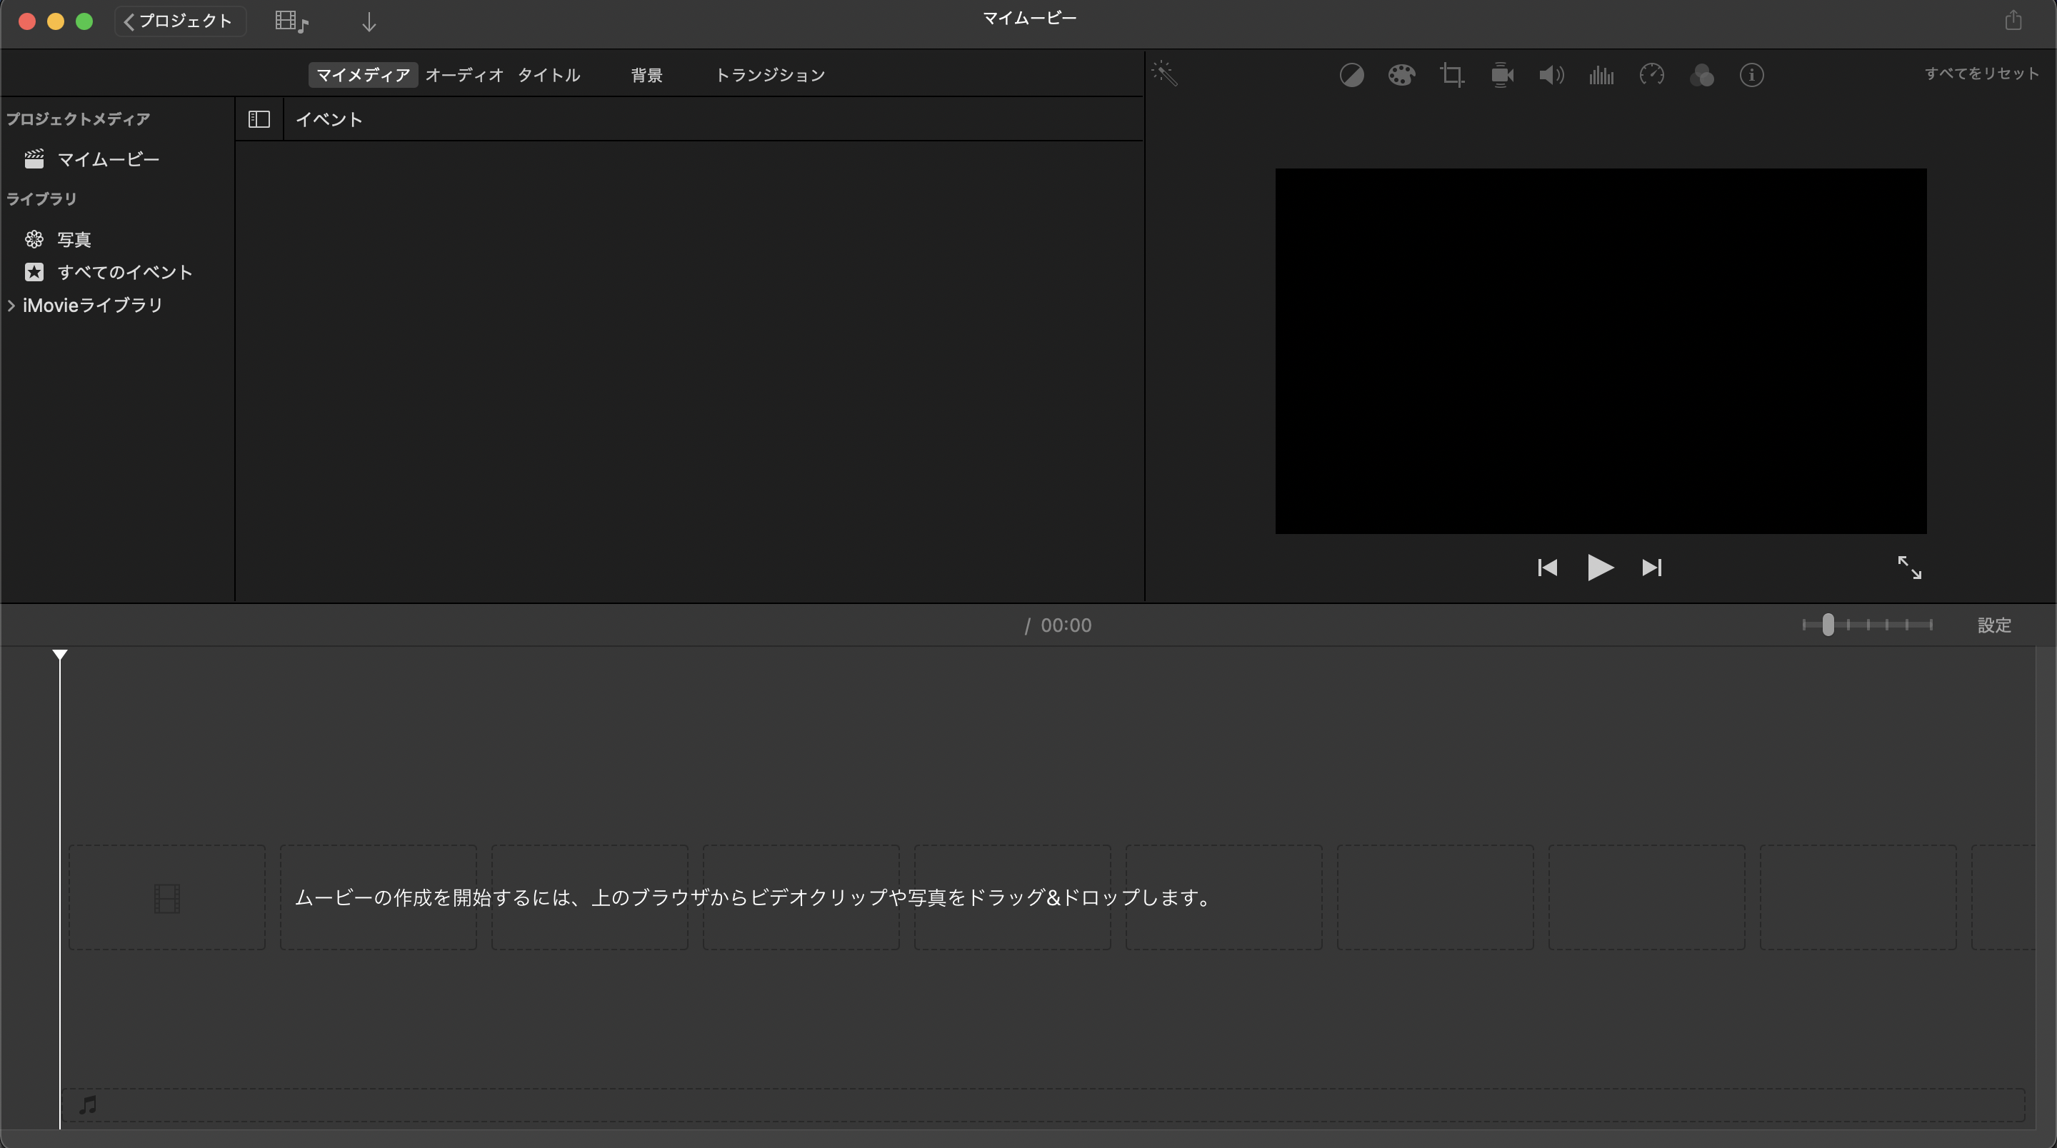This screenshot has height=1148, width=2057.
Task: Open the color balance adjustment icon
Action: pyautogui.click(x=1351, y=75)
